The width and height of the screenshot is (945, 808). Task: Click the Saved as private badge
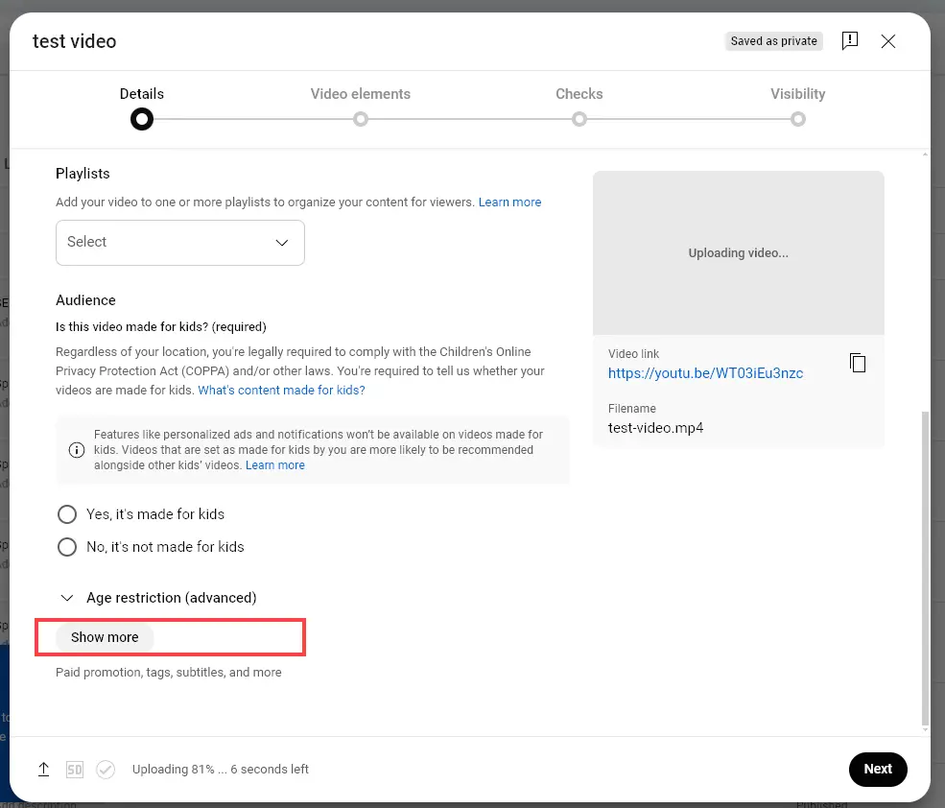click(x=773, y=40)
